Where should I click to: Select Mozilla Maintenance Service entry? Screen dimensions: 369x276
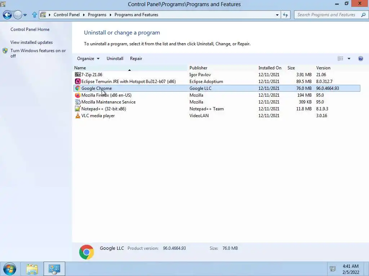pyautogui.click(x=108, y=102)
